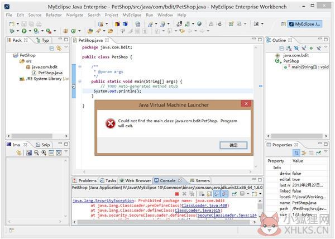Open the MyEclipse menu

[x=132, y=15]
